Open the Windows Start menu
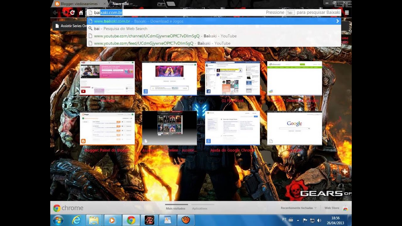 pyautogui.click(x=58, y=220)
